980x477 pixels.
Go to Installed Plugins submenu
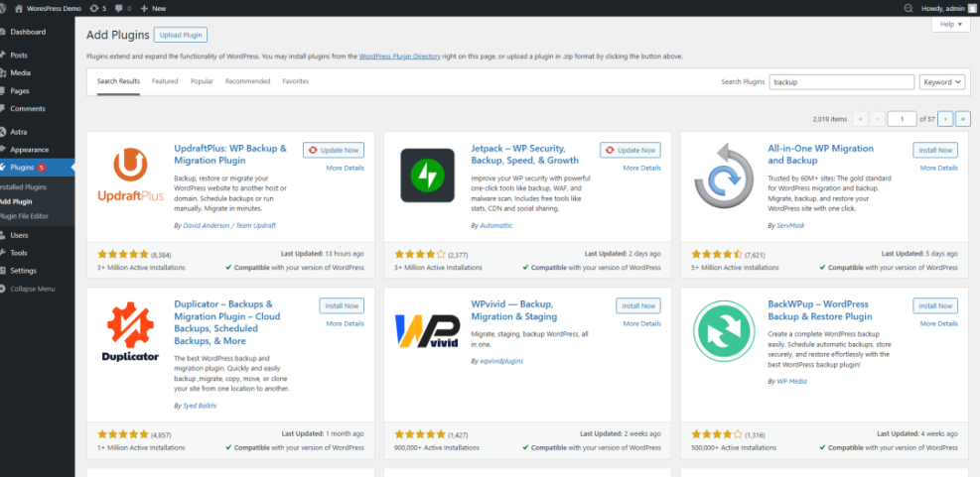tap(23, 186)
